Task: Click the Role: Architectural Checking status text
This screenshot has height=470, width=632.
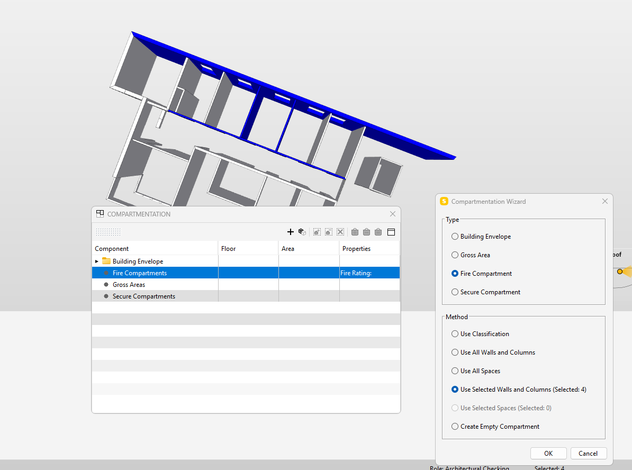Action: (x=469, y=467)
